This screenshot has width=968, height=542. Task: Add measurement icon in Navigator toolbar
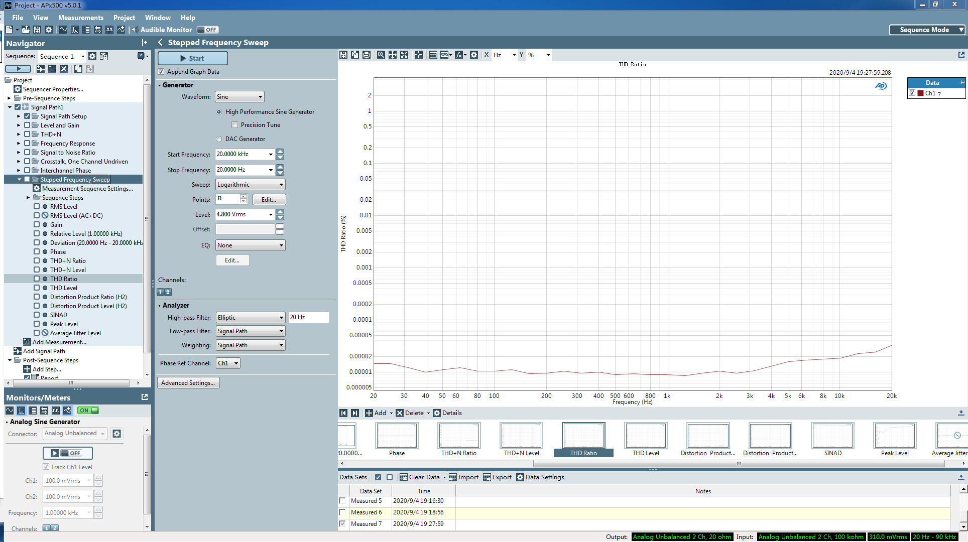point(52,69)
